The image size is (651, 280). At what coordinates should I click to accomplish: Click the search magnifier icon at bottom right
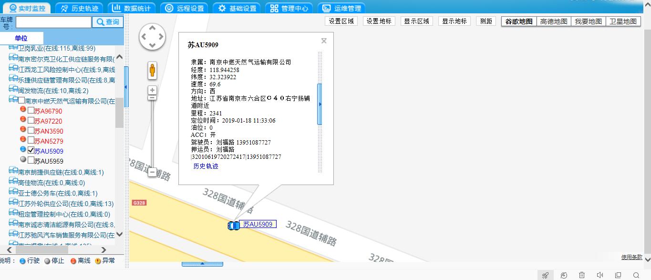click(636, 275)
